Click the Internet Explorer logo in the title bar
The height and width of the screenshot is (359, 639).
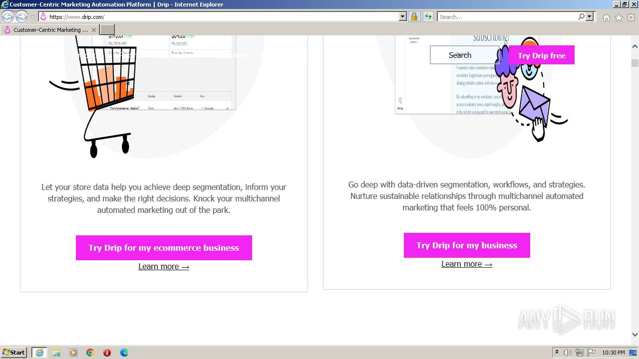(x=5, y=4)
